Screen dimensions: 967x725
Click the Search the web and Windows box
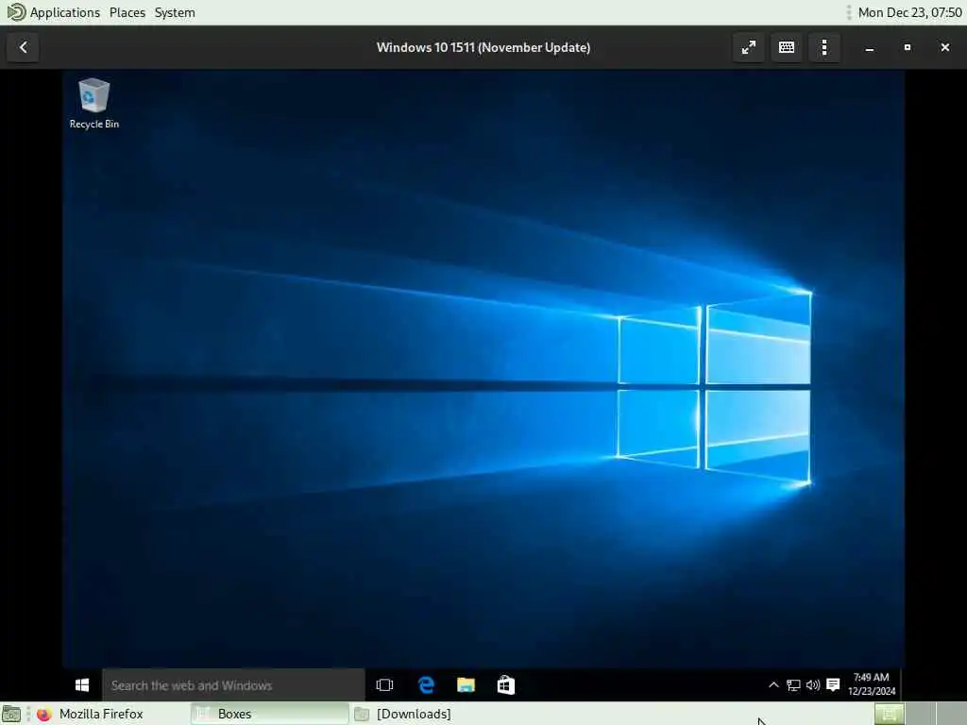(x=234, y=685)
